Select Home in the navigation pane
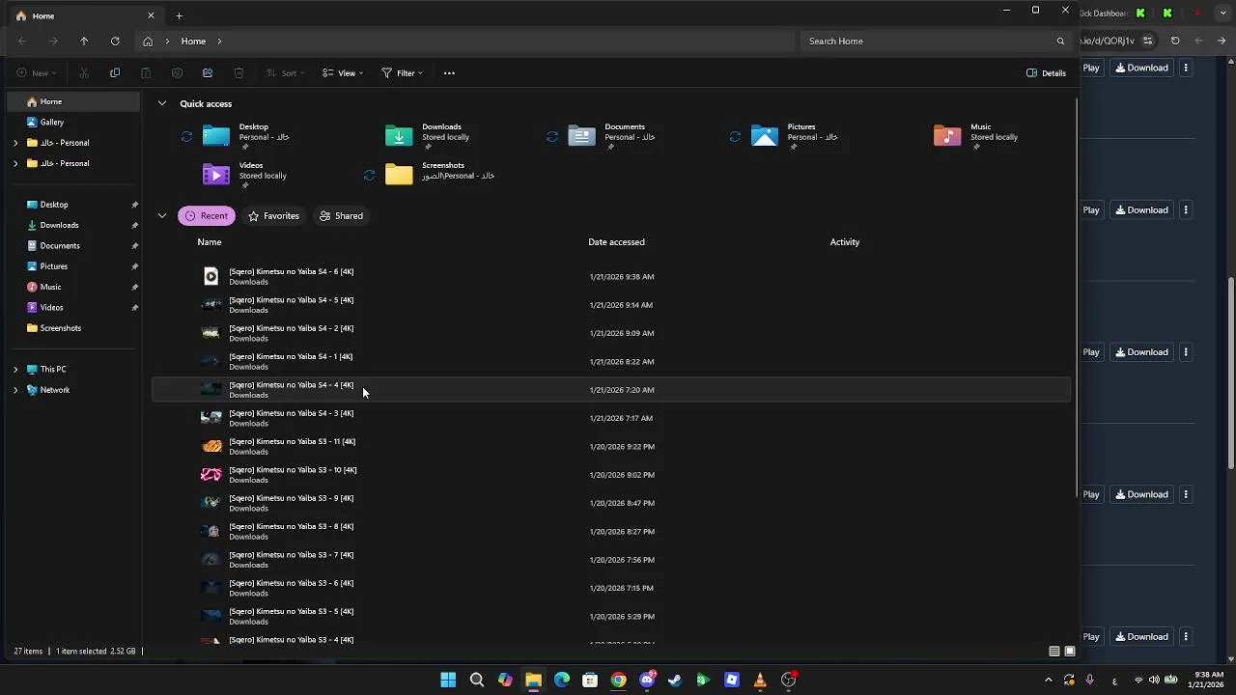1236x695 pixels. (x=73, y=101)
